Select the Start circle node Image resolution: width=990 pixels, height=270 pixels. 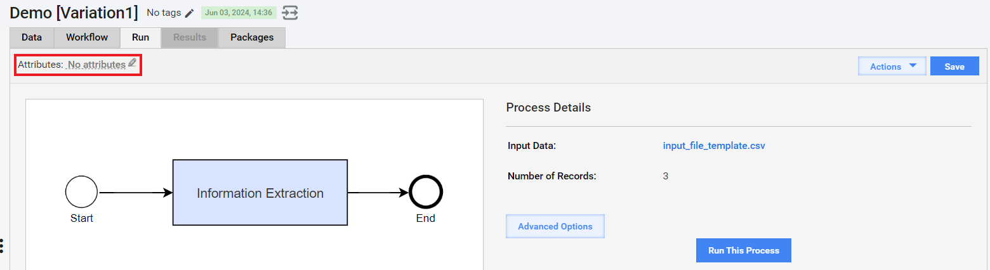coord(81,192)
